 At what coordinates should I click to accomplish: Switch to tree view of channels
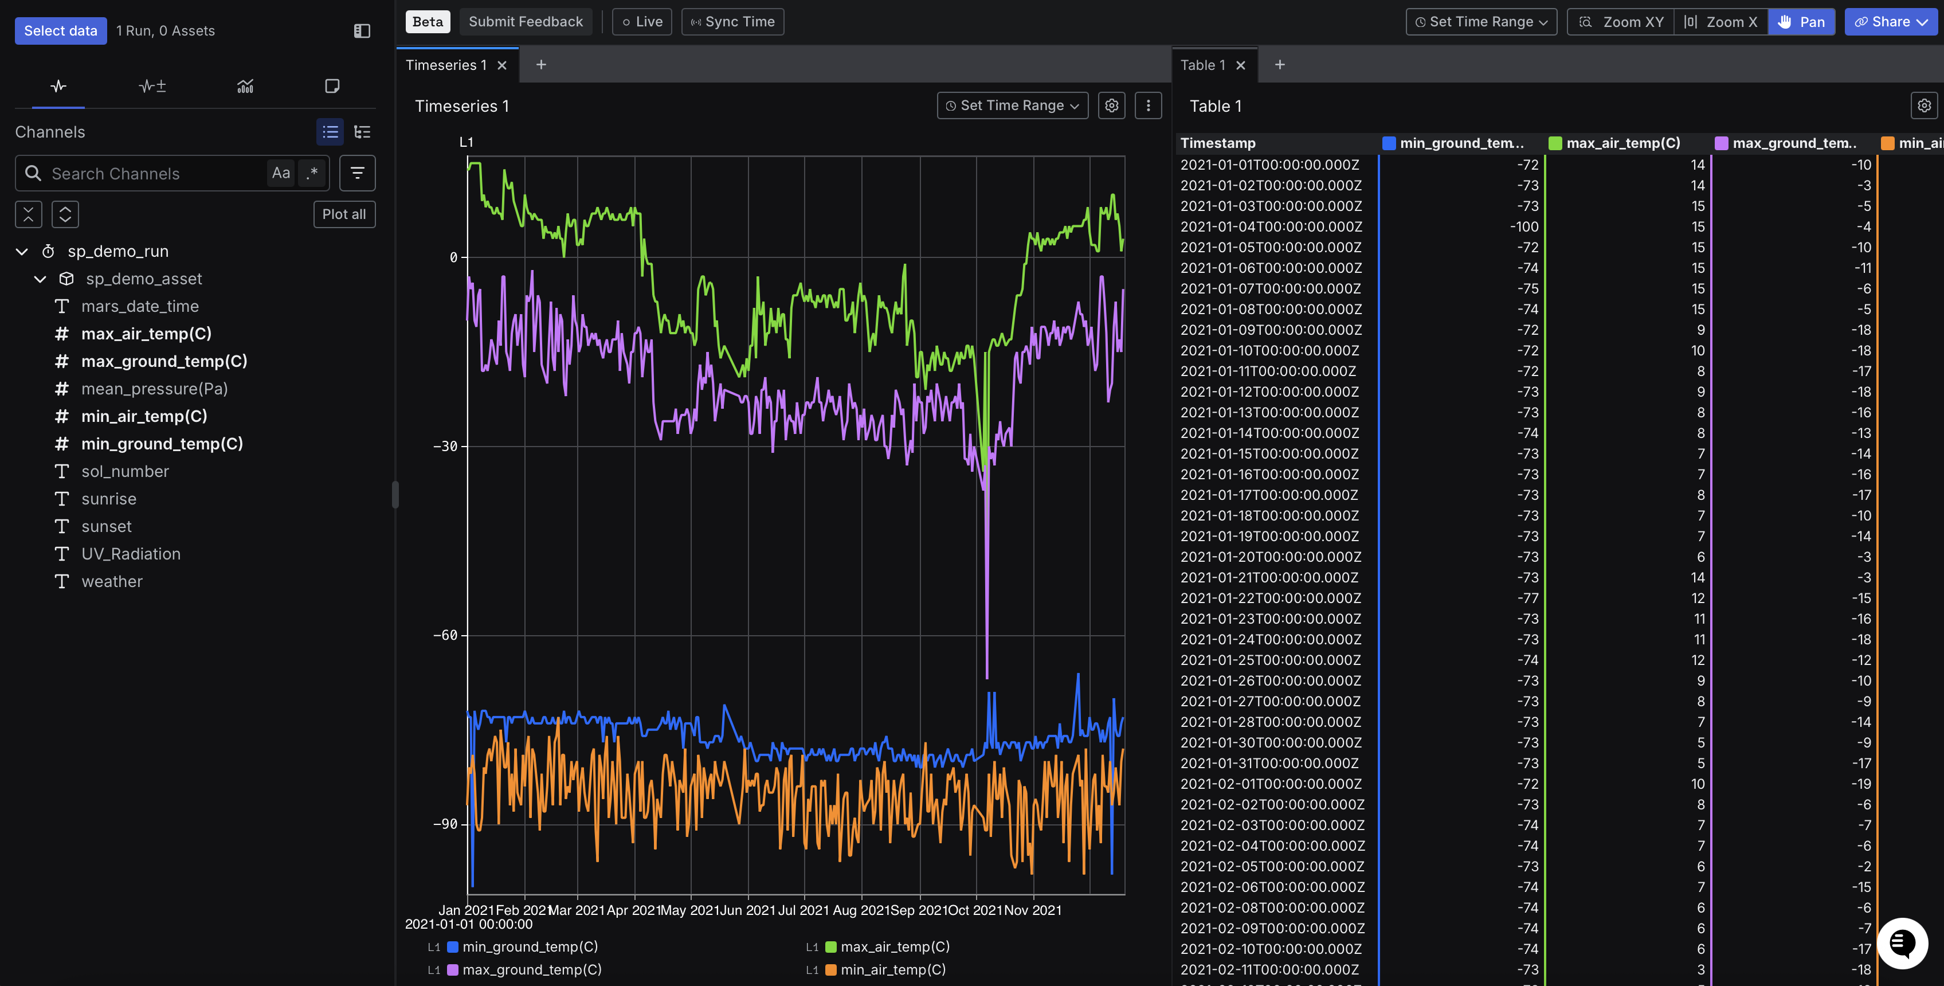[x=362, y=132]
